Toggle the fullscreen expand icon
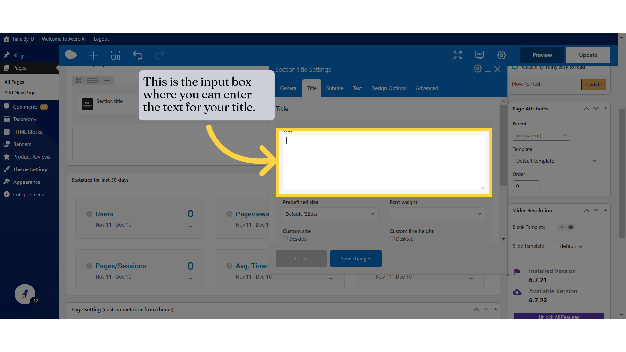 pyautogui.click(x=457, y=55)
